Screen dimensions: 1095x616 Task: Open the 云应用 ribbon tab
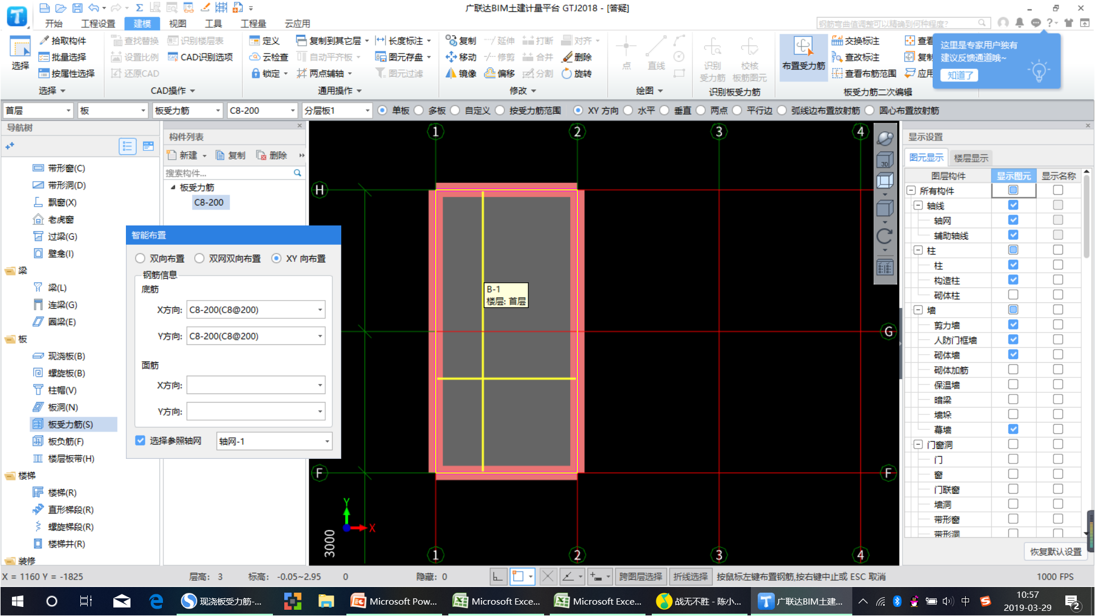click(297, 23)
